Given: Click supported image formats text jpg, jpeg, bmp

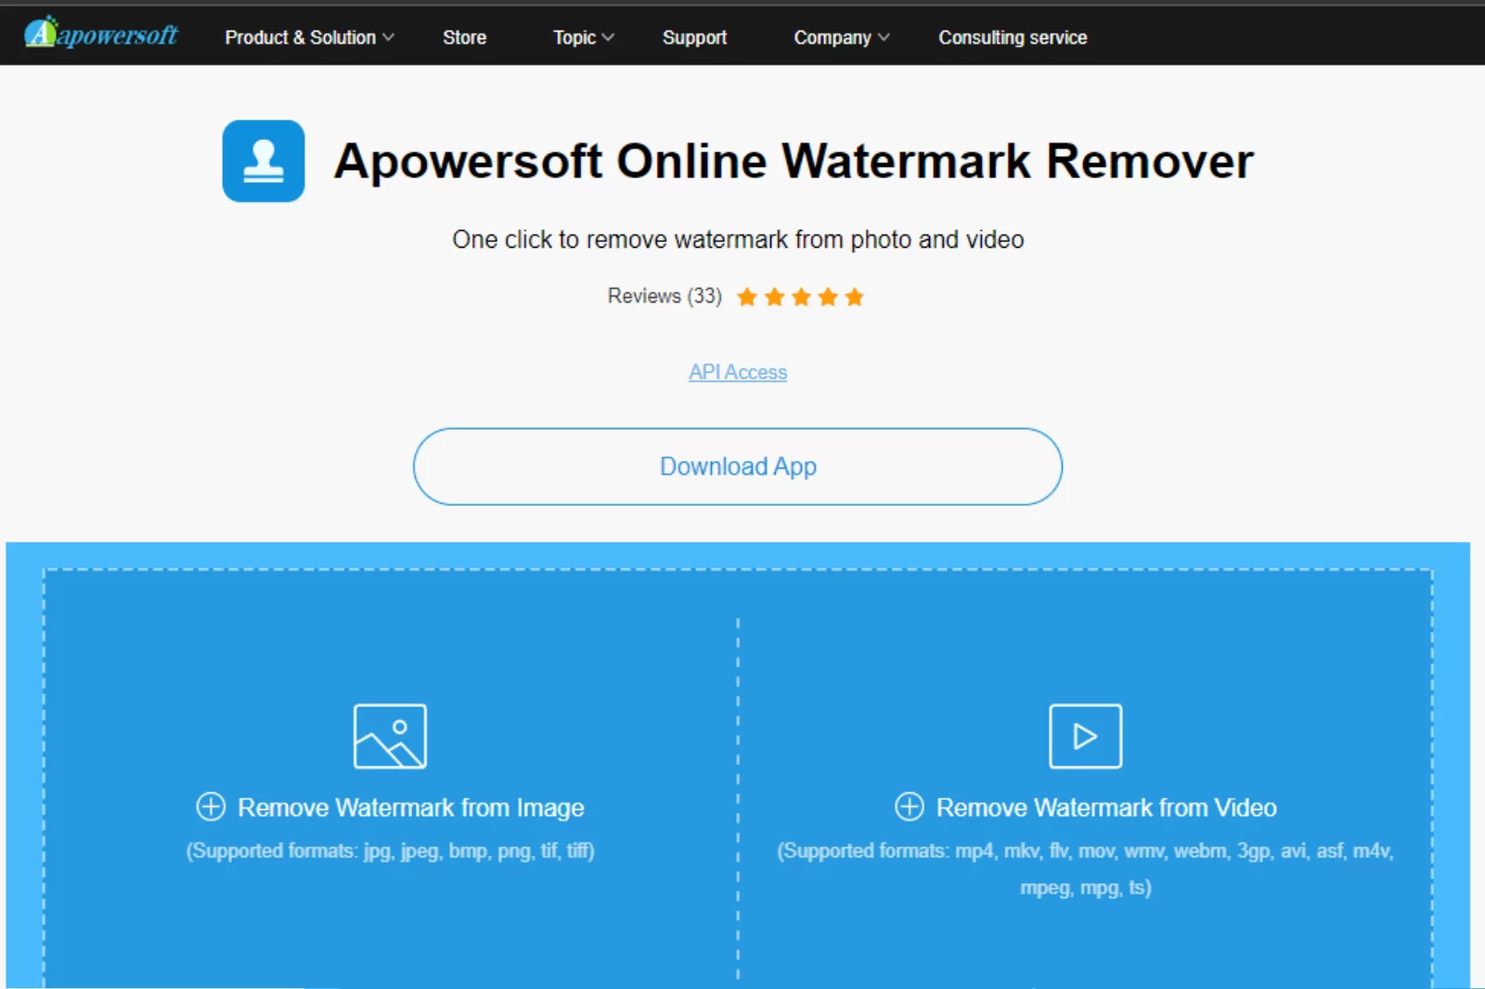Looking at the screenshot, I should point(390,851).
